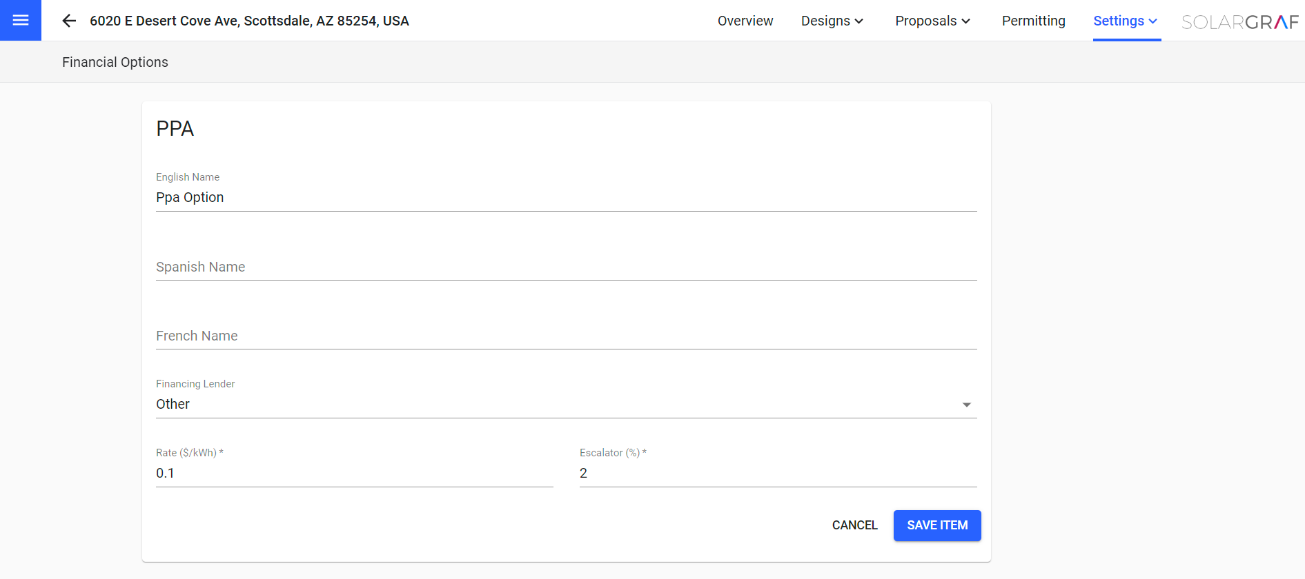Open the Designs menu

(826, 21)
